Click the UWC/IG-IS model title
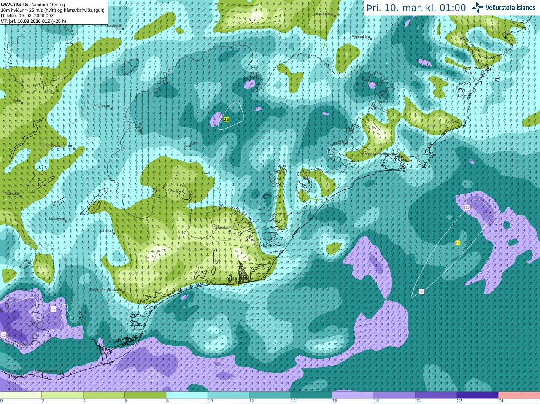This screenshot has width=540, height=404. coord(14,4)
